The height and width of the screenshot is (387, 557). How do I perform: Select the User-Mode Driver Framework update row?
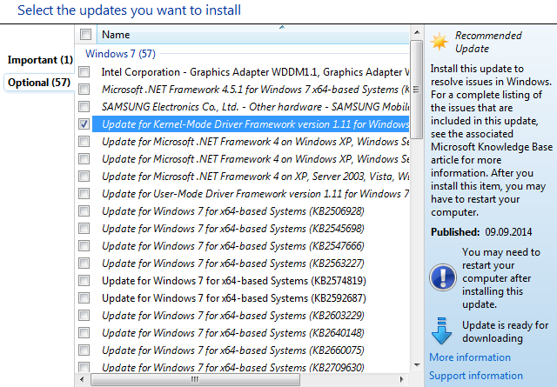click(254, 194)
